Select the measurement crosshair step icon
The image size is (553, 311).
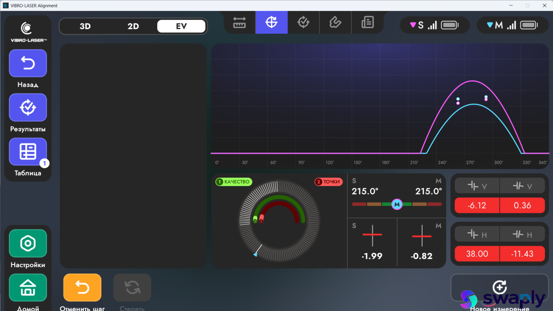tap(271, 22)
